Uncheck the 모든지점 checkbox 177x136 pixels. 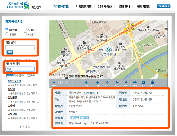point(7,29)
